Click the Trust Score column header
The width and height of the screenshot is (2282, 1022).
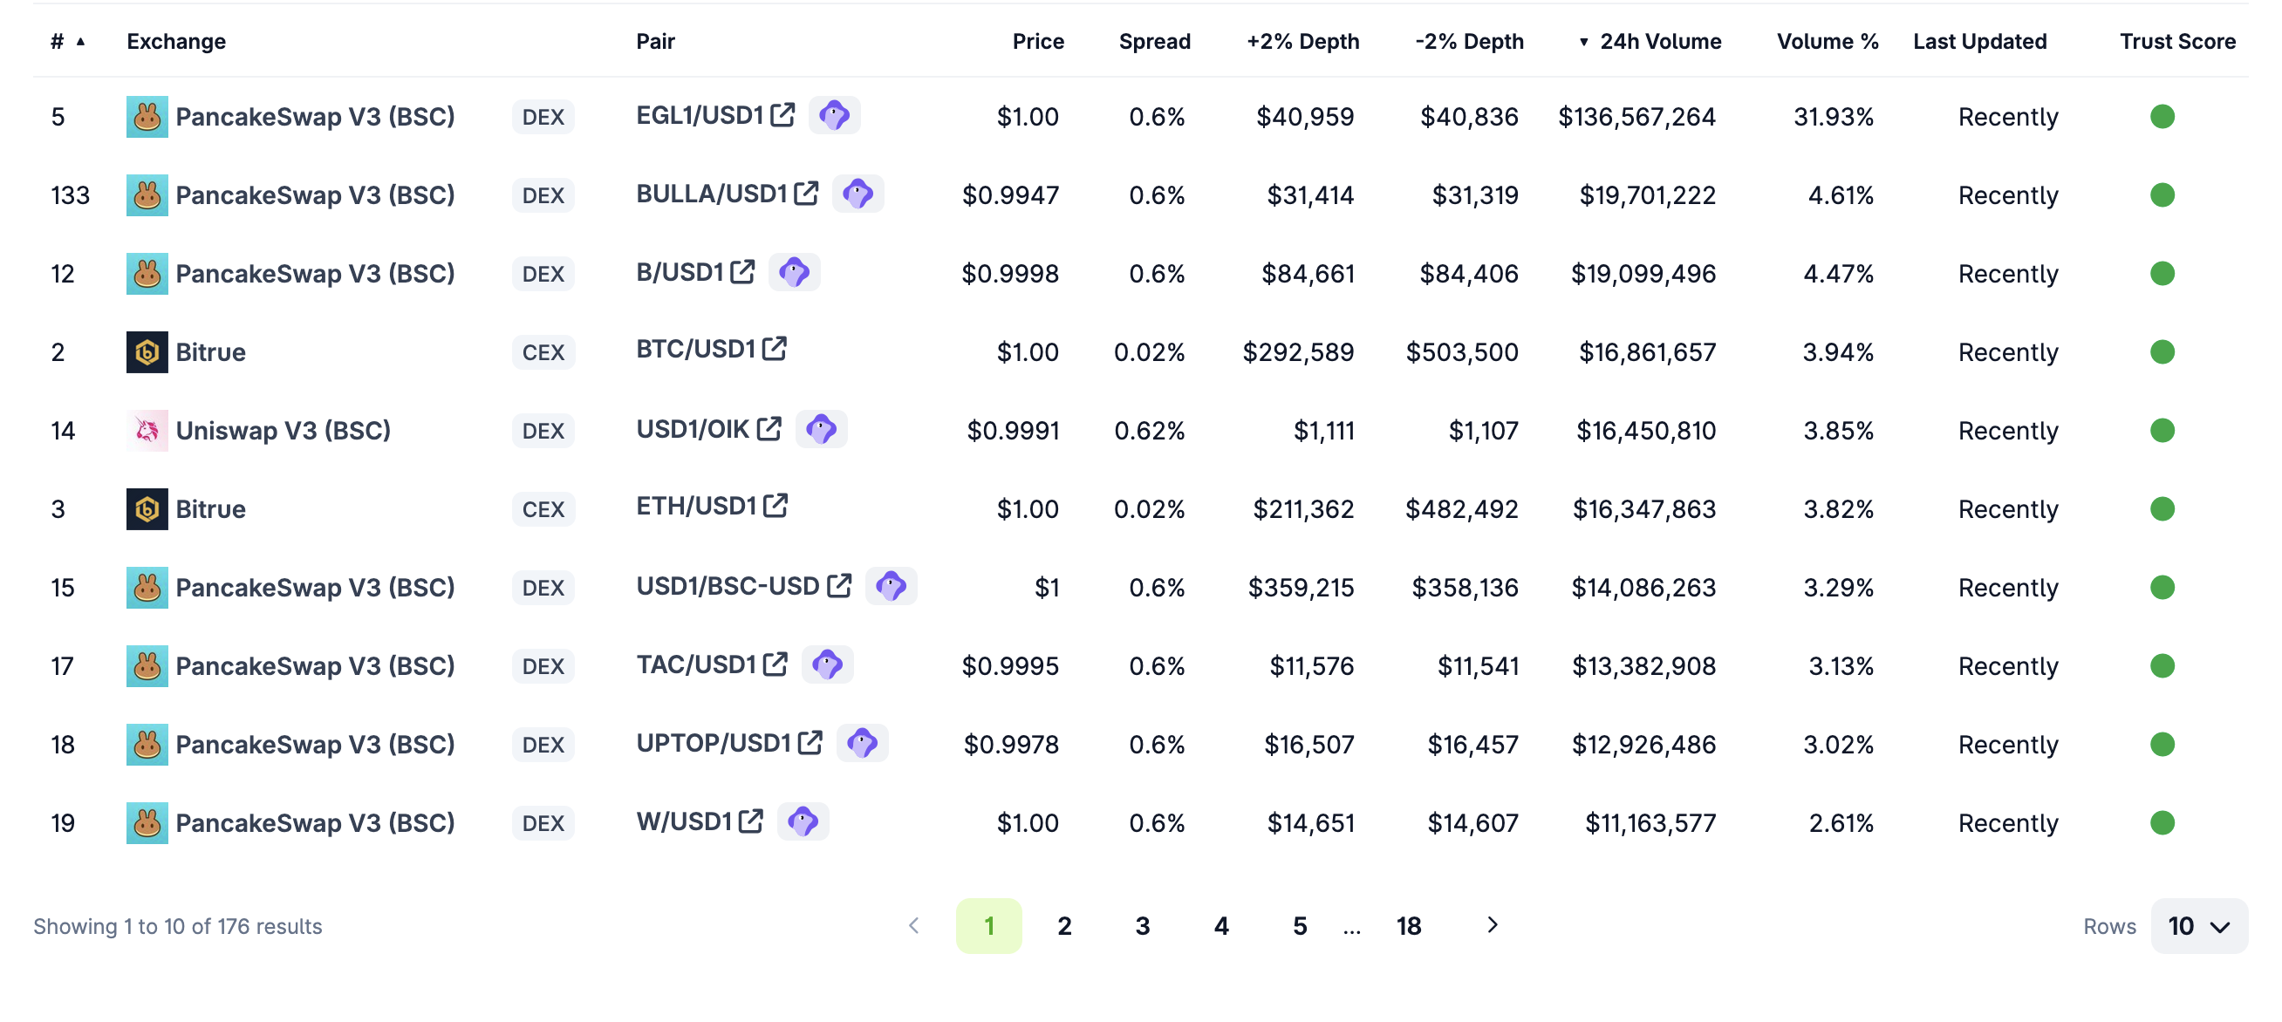coord(2176,42)
